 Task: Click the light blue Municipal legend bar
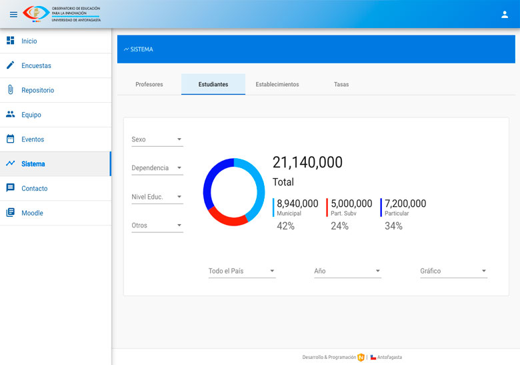tap(273, 208)
